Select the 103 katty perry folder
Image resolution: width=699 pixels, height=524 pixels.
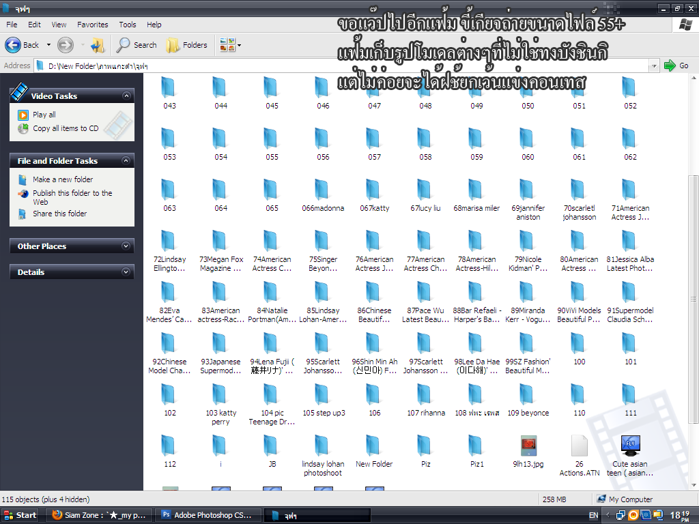(x=220, y=405)
